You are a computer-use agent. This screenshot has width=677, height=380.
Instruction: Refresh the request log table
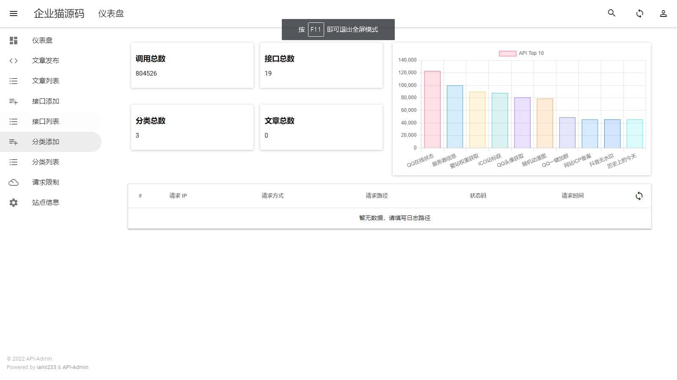pyautogui.click(x=639, y=196)
